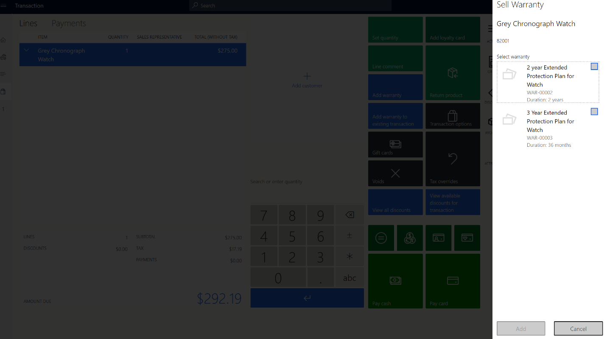Viewport: 607px width, 339px height.
Task: Click the View all discounts tile
Action: pyautogui.click(x=395, y=202)
